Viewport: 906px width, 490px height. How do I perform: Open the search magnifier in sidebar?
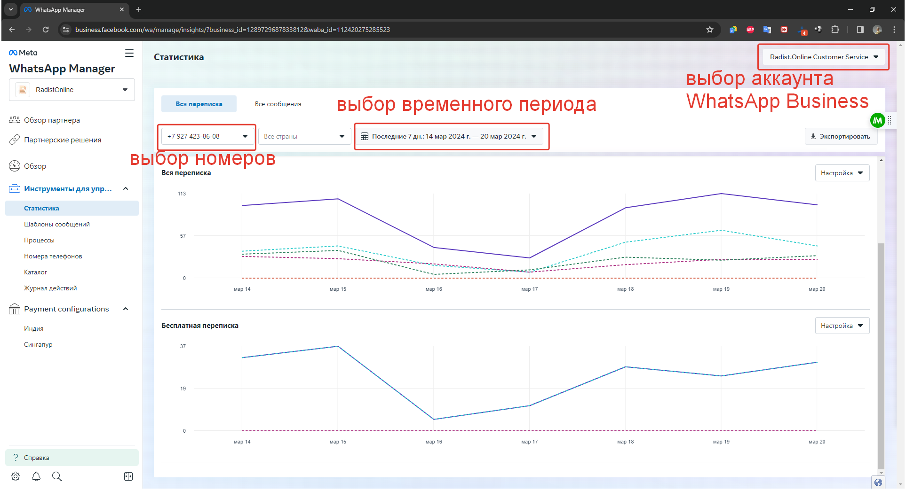pos(57,476)
